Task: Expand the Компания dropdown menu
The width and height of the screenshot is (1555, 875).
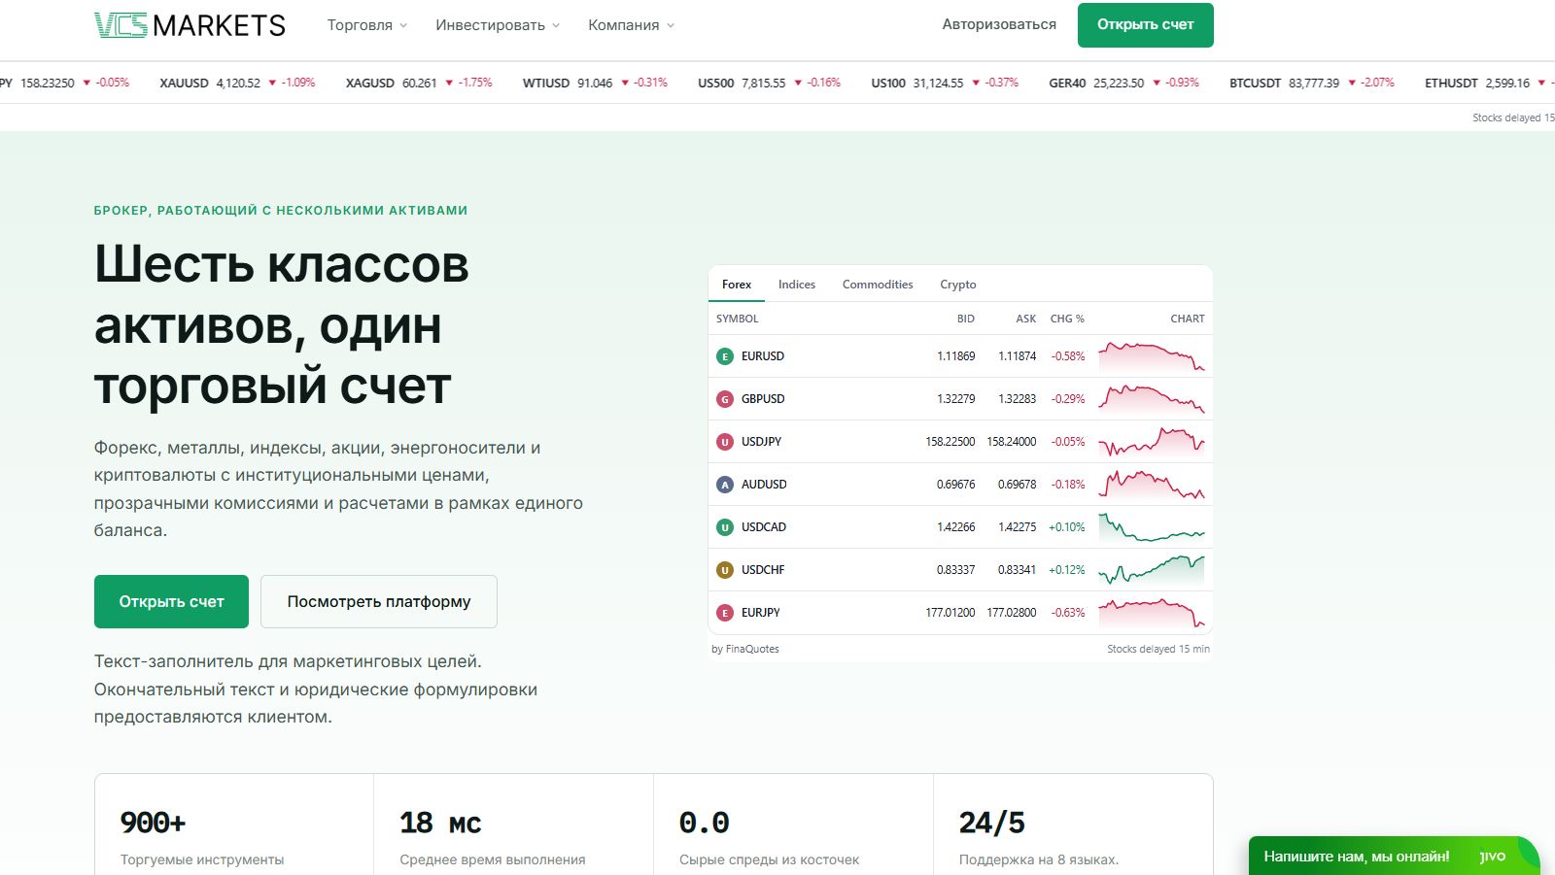Action: point(631,25)
